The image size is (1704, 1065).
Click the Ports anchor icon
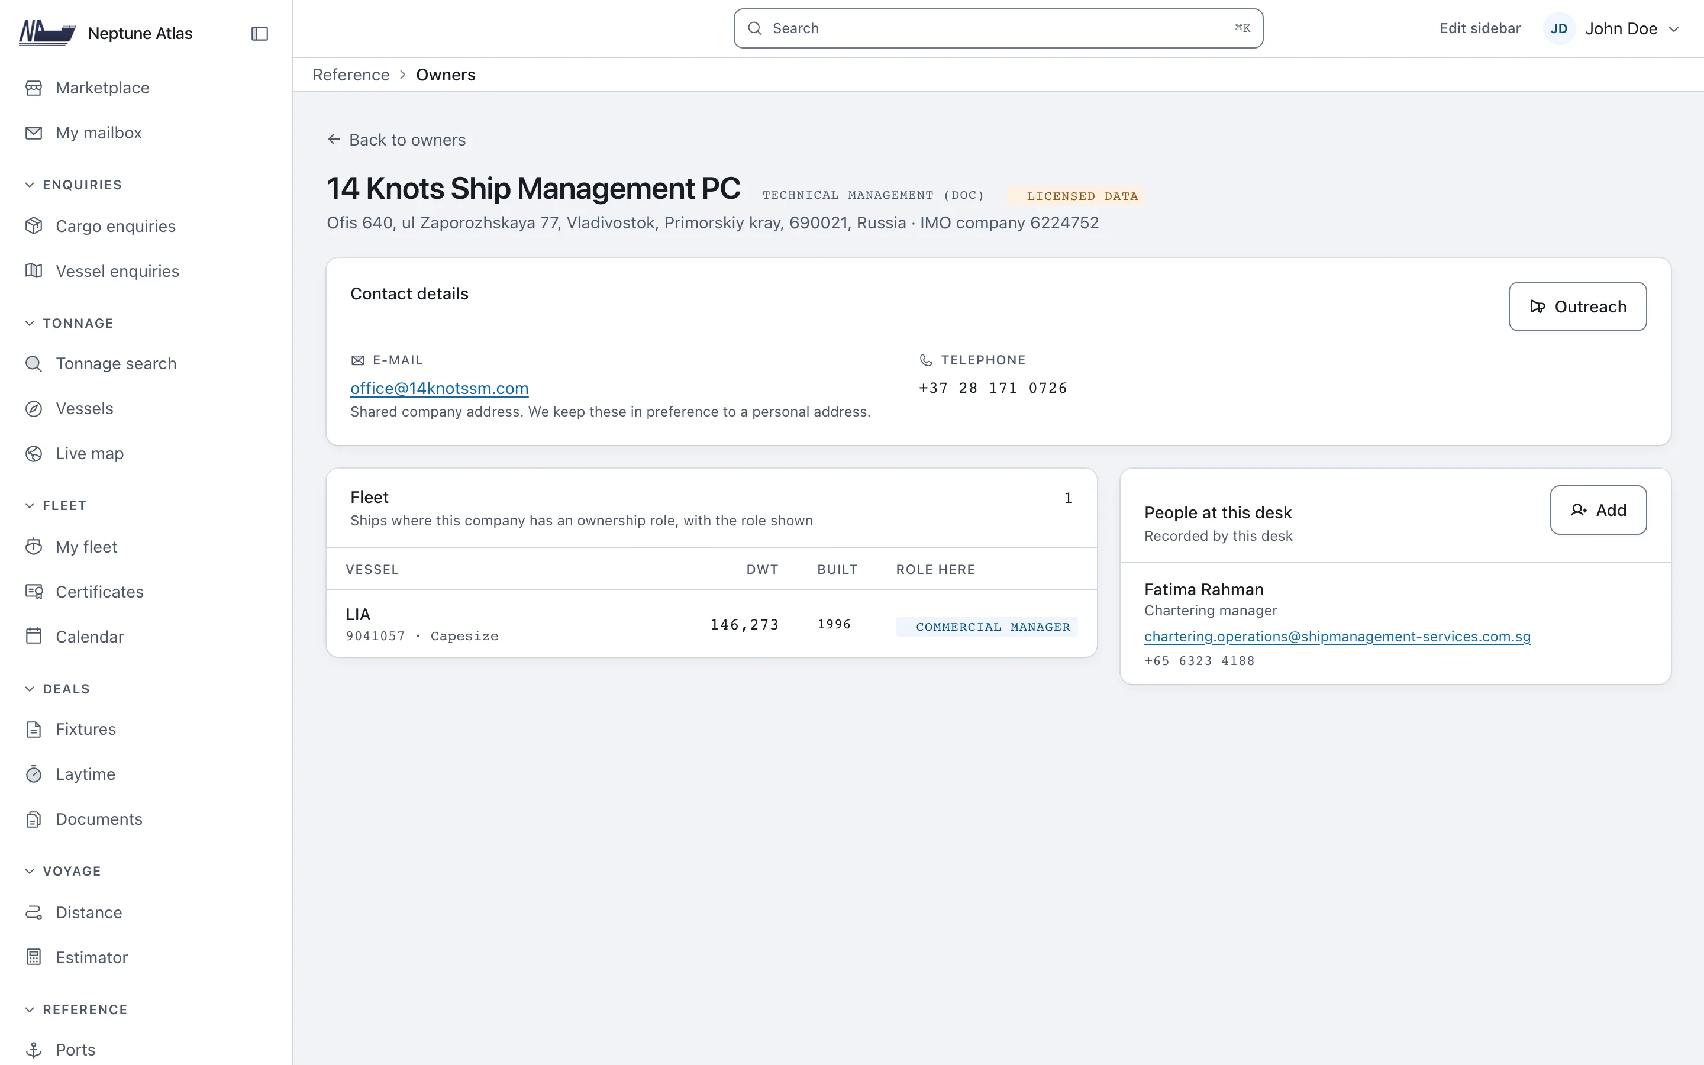pos(34,1050)
